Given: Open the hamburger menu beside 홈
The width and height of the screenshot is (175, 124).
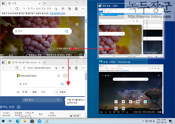Looking at the screenshot, I should tap(18, 92).
